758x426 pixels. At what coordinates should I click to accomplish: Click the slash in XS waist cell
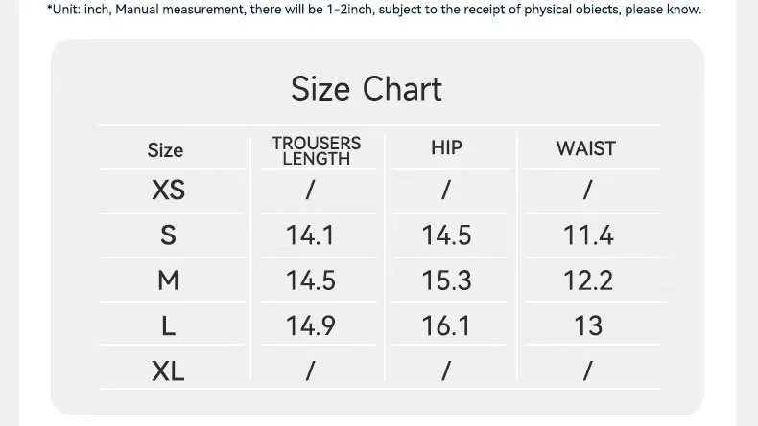click(588, 190)
